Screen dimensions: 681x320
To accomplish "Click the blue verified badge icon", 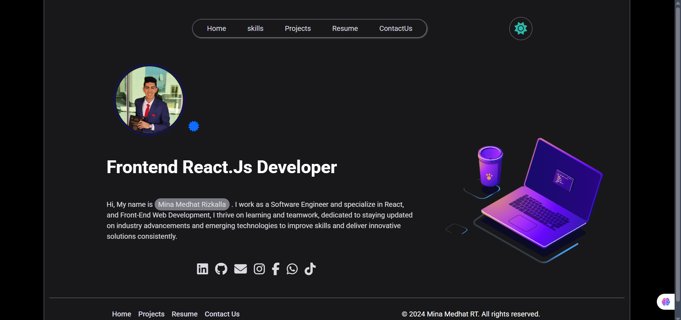I will pos(194,126).
